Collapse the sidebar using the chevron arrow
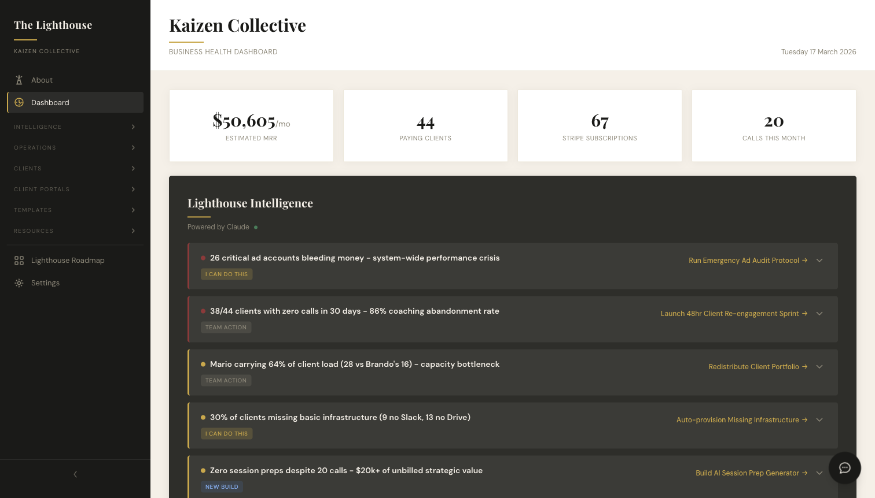This screenshot has height=498, width=875. [75, 474]
